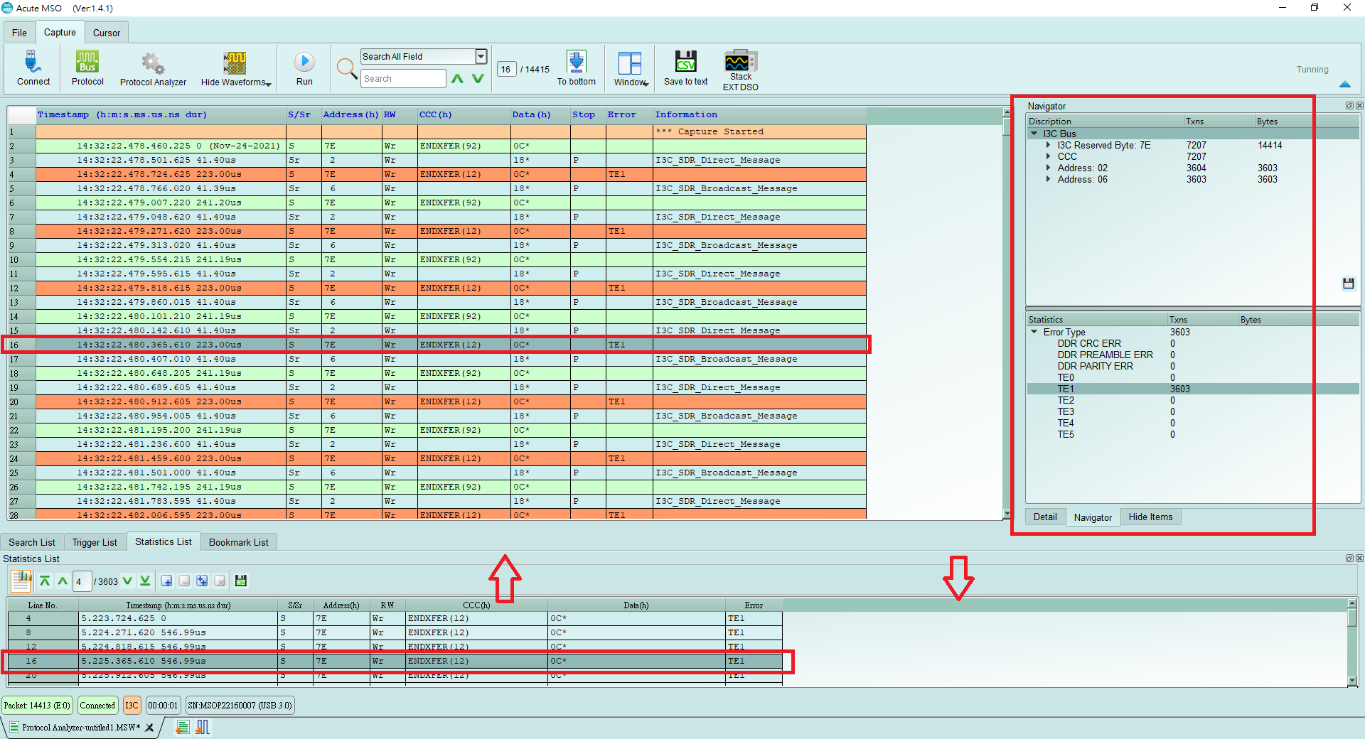The width and height of the screenshot is (1365, 739).
Task: Launch the Protocol Analyzer tool
Action: (x=153, y=69)
